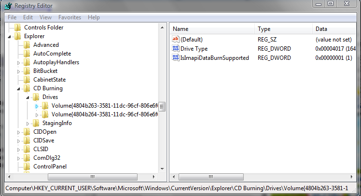Sort values by the Name column header
361x196 pixels.
[212, 29]
